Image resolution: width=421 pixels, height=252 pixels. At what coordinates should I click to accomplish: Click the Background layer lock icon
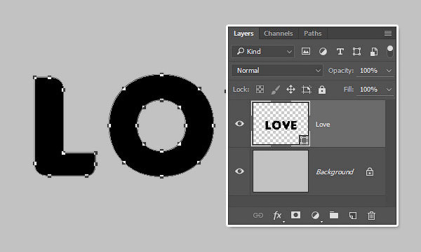pyautogui.click(x=370, y=171)
